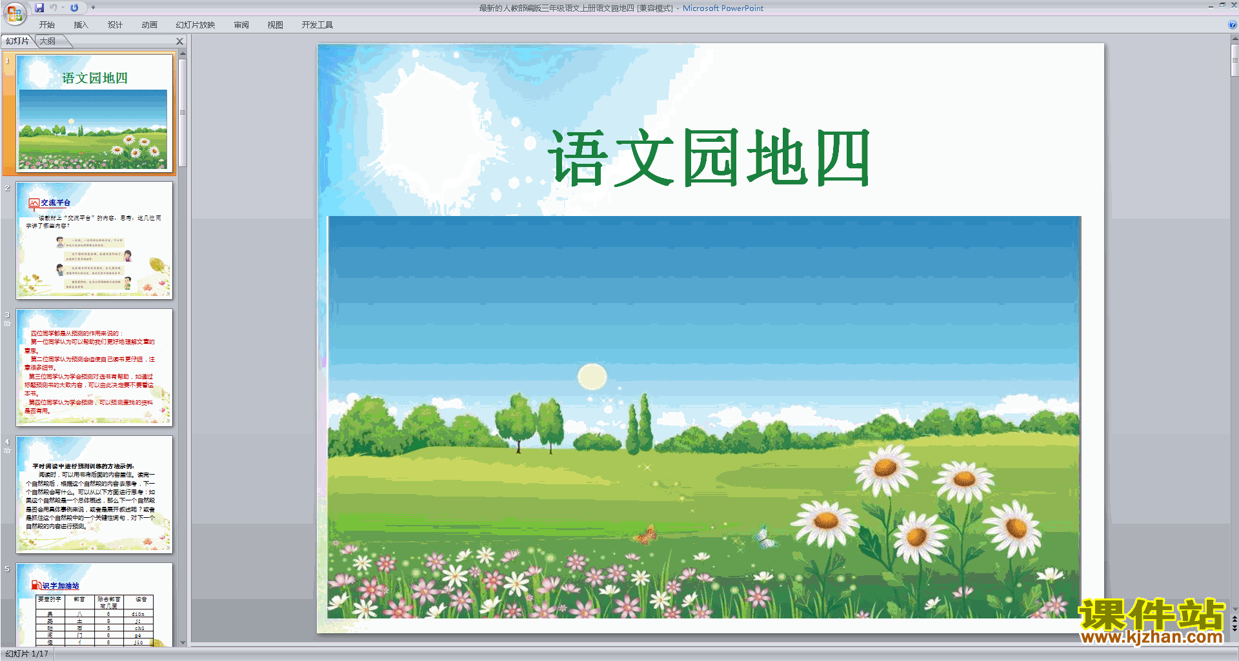1239x661 pixels.
Task: Click the thumbnail pane scrollbar up arrow
Action: tap(183, 54)
